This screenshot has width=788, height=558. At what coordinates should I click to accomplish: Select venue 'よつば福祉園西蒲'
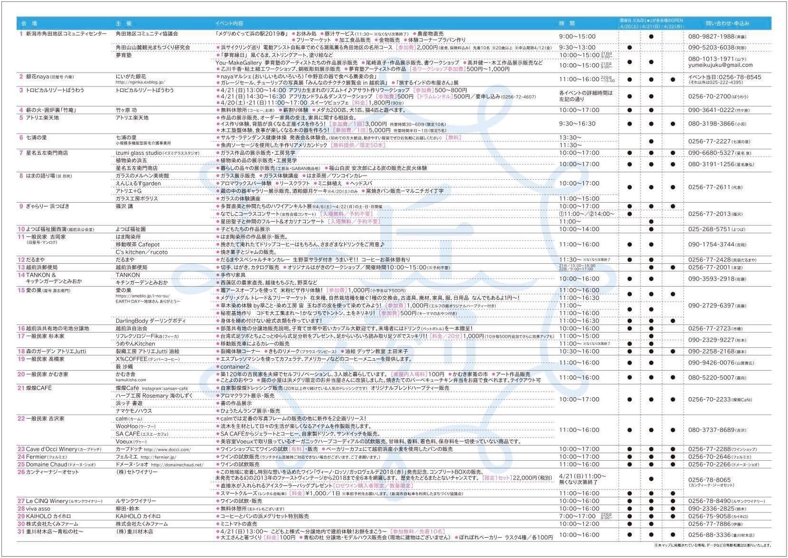[x=46, y=229]
